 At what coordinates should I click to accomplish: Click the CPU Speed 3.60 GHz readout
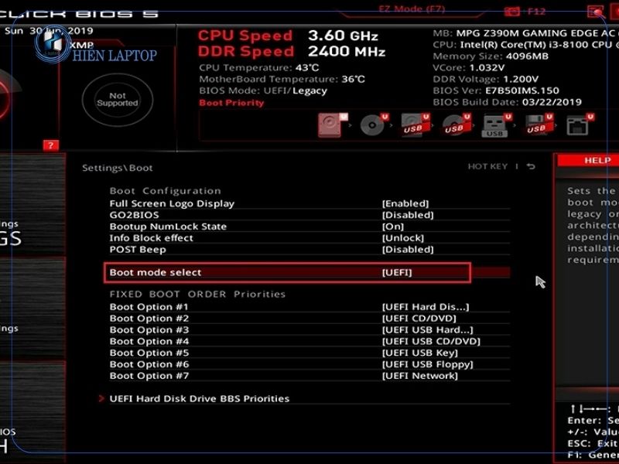[x=288, y=36]
